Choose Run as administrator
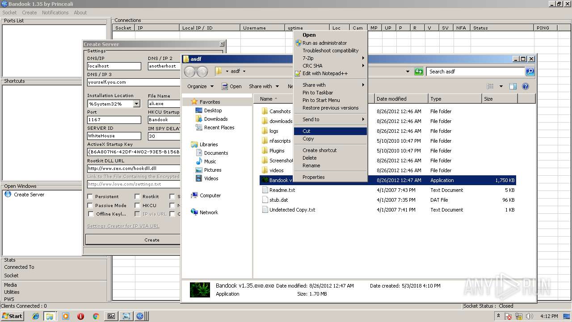This screenshot has width=572, height=322. (x=330, y=43)
